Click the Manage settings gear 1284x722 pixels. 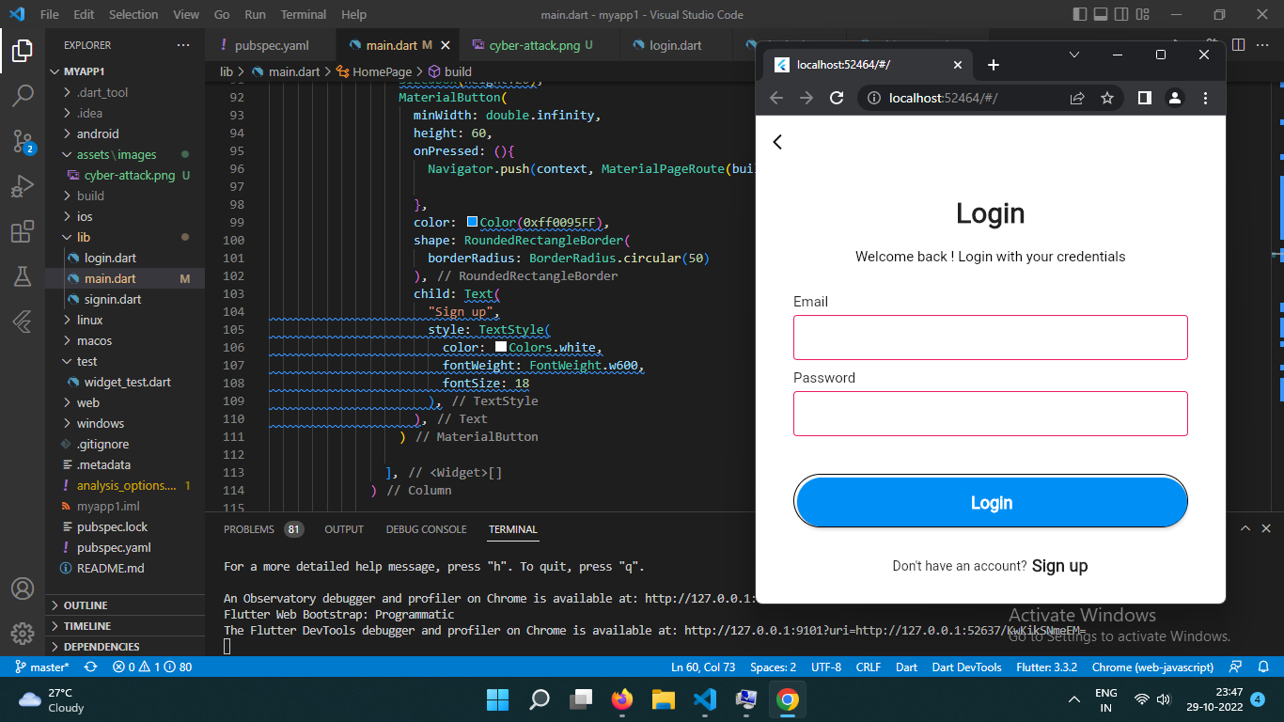(23, 632)
